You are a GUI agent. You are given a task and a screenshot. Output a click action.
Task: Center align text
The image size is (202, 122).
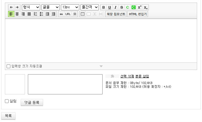point(17,14)
